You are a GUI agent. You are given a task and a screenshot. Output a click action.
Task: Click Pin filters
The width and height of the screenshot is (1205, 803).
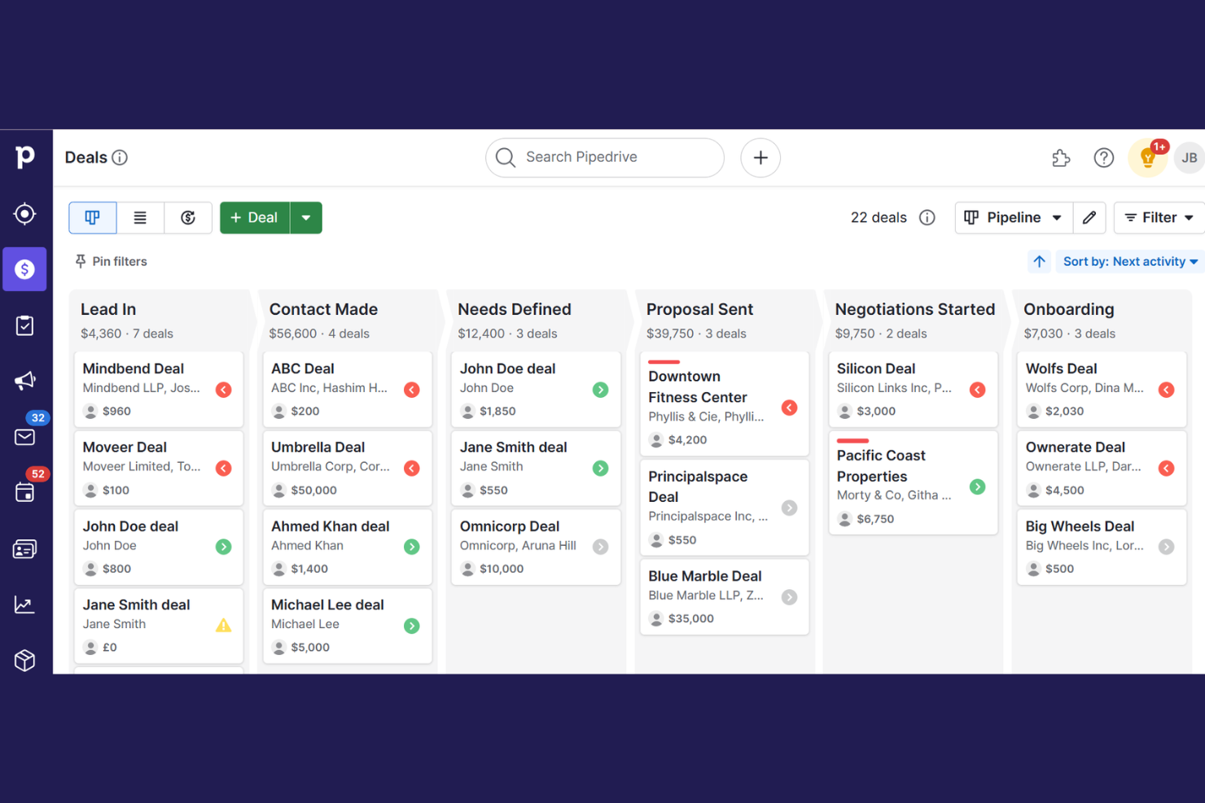pyautogui.click(x=111, y=261)
